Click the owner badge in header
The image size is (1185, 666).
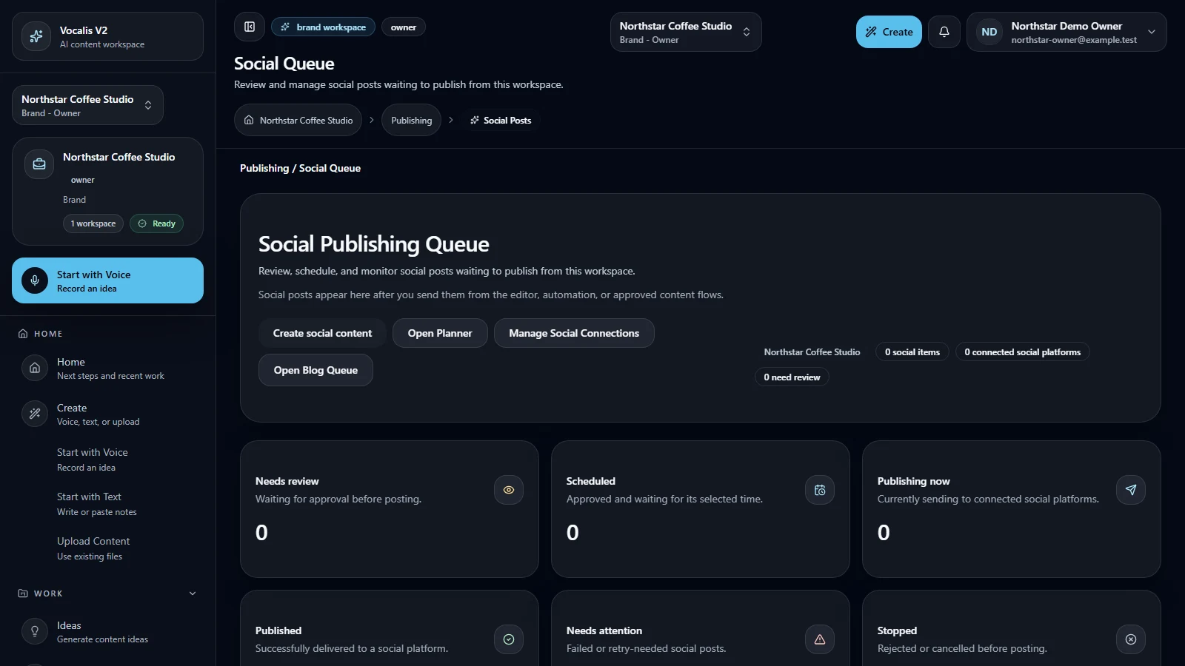(404, 27)
